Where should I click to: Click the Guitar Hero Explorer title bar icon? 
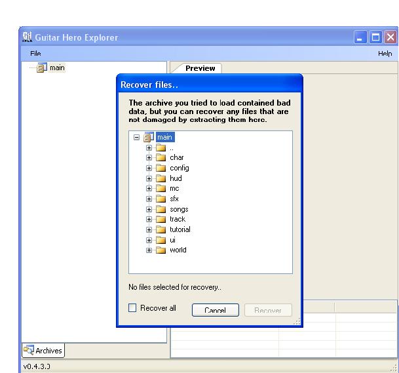28,37
